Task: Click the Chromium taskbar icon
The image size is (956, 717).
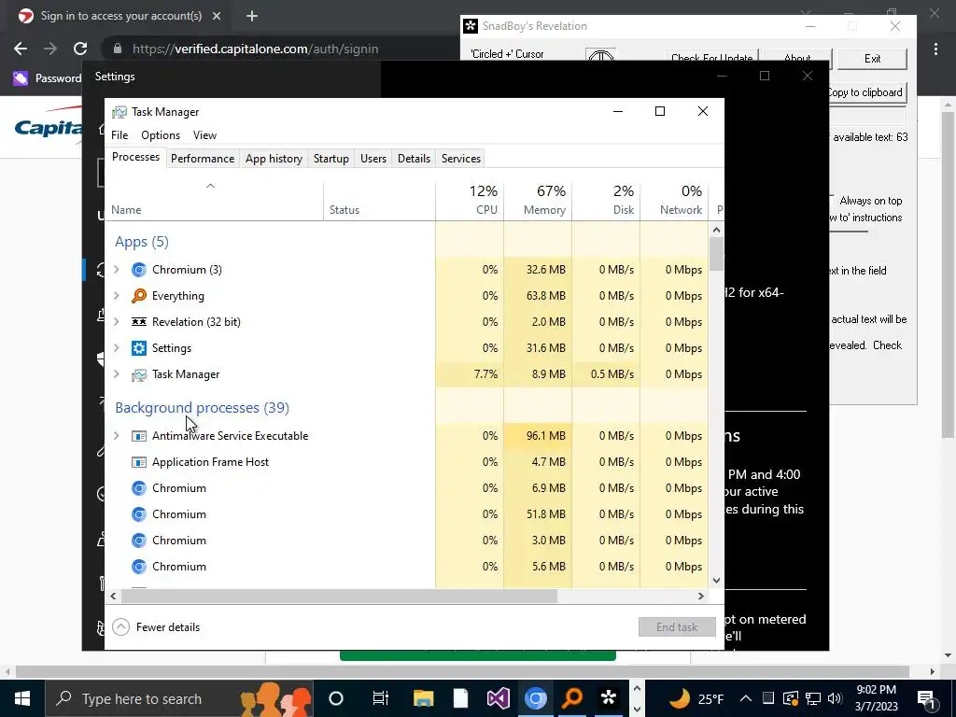Action: click(535, 698)
